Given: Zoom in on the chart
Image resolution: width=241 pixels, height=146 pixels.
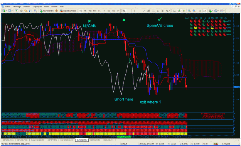Looking at the screenshot, I should coord(189,11).
